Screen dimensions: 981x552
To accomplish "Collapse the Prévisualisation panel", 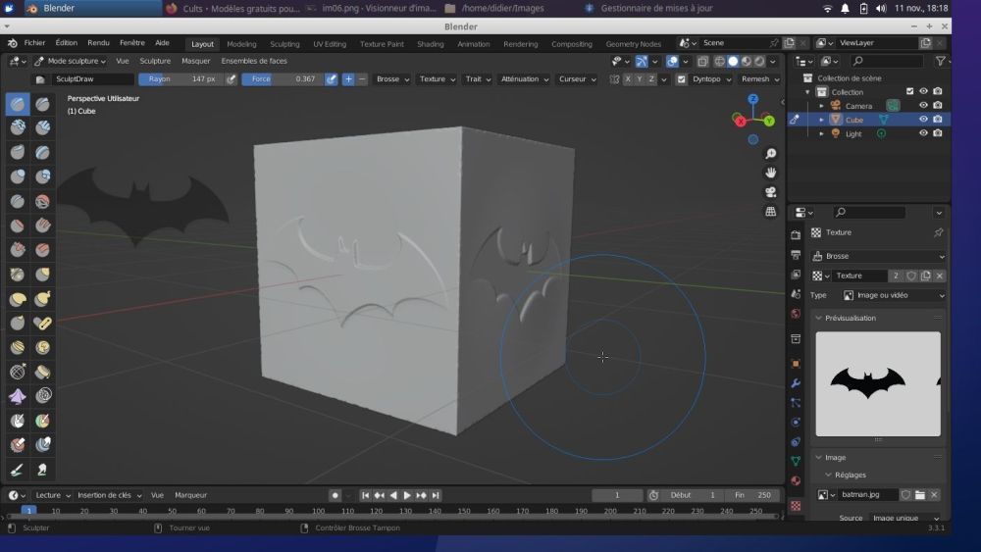I will click(x=850, y=318).
